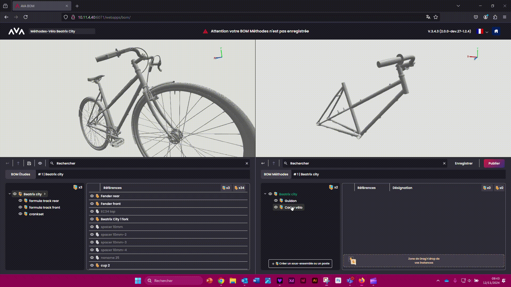Image resolution: width=511 pixels, height=287 pixels.
Task: Click the drag'n'drop instances zone icon
Action: click(353, 261)
